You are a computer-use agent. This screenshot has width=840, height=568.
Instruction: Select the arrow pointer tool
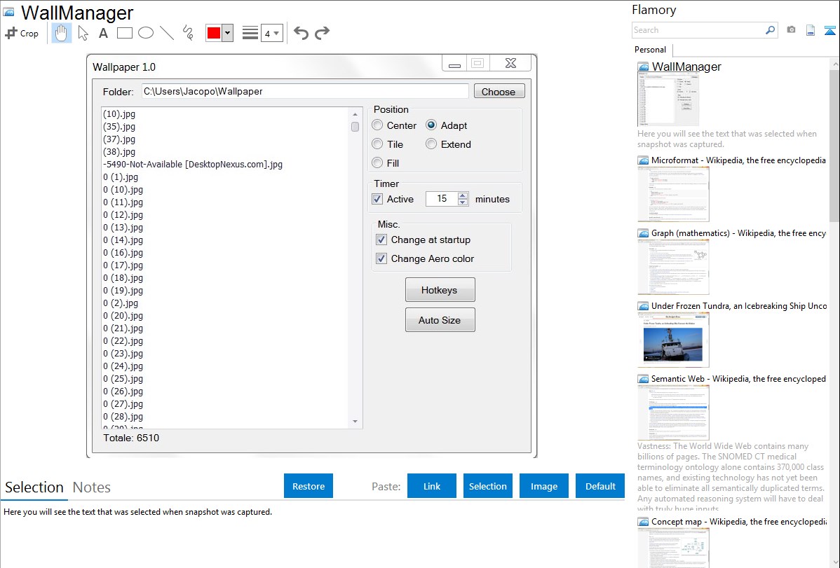tap(83, 33)
